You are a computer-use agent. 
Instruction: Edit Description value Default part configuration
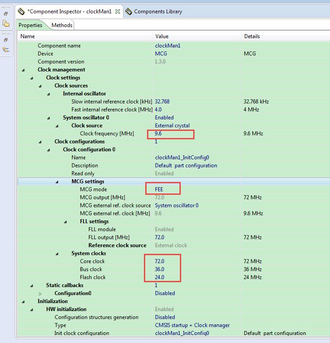(186, 166)
